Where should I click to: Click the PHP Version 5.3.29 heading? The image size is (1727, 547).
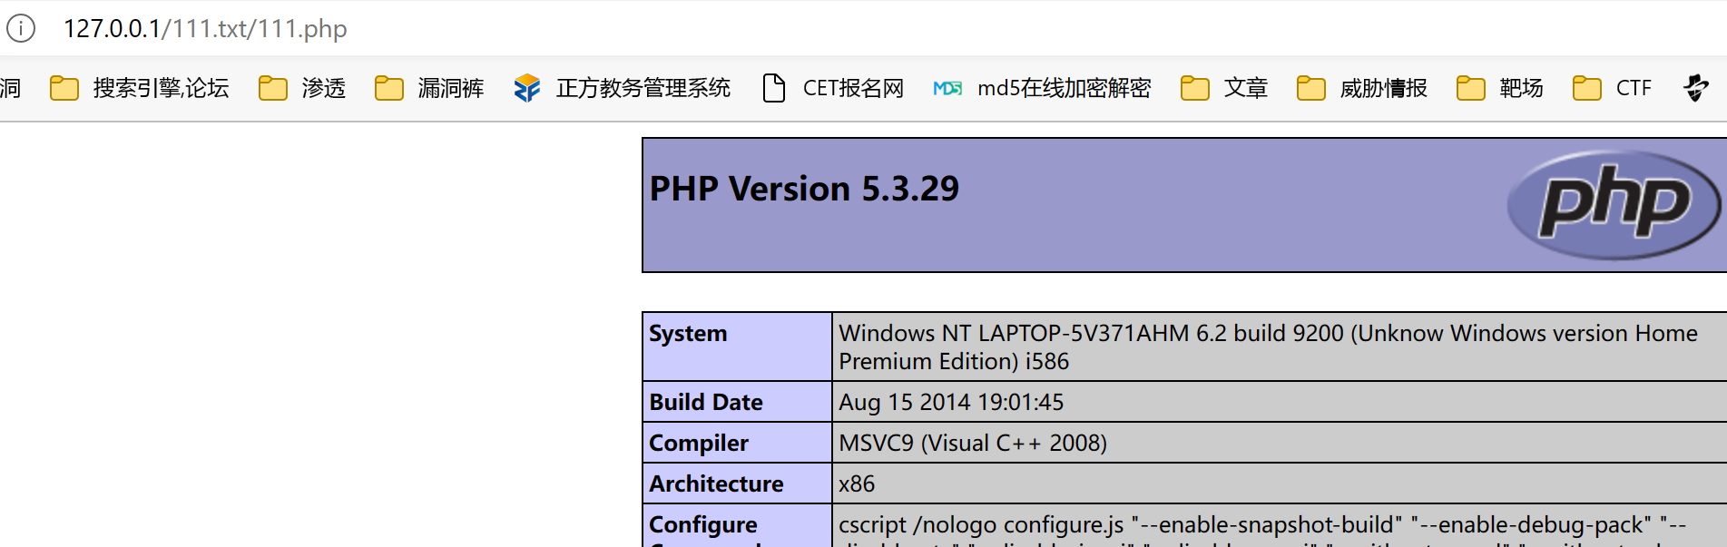[804, 189]
